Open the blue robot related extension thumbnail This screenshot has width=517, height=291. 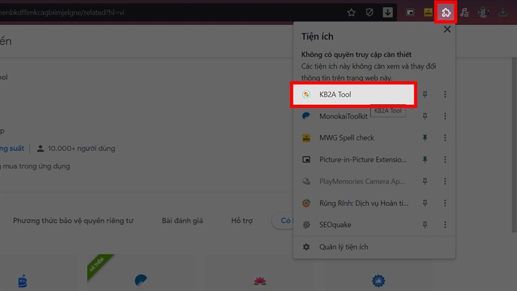23,281
